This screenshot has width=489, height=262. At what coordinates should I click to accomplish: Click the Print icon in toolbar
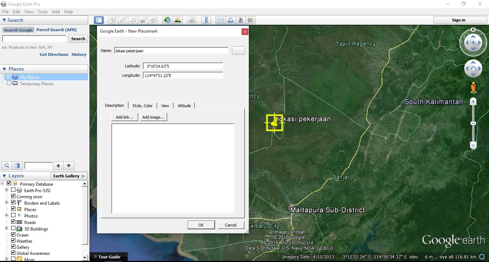pos(231,20)
